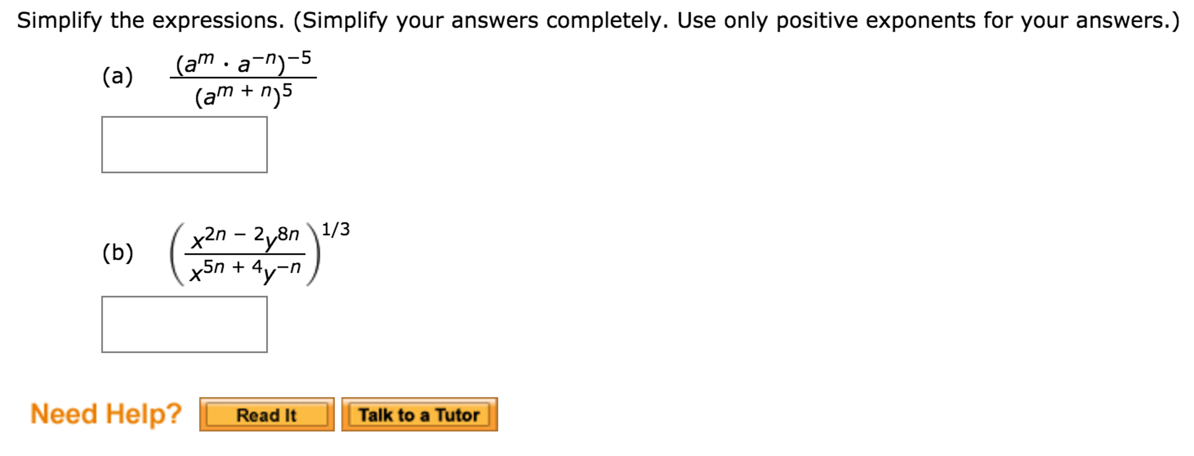
Task: Focus the answer field under part (b)
Action: [184, 325]
